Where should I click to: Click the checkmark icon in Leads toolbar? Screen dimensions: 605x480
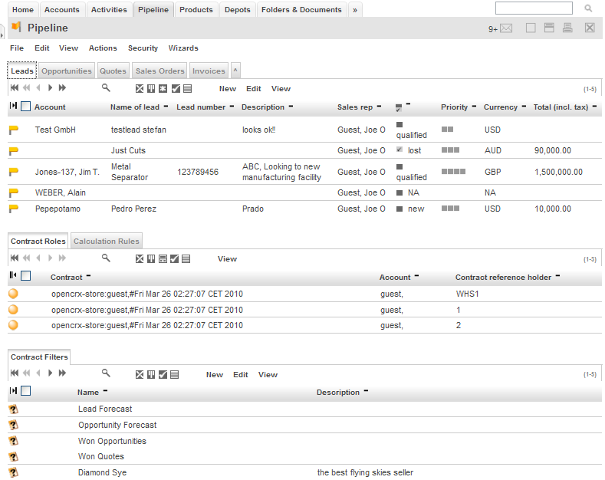tap(176, 89)
